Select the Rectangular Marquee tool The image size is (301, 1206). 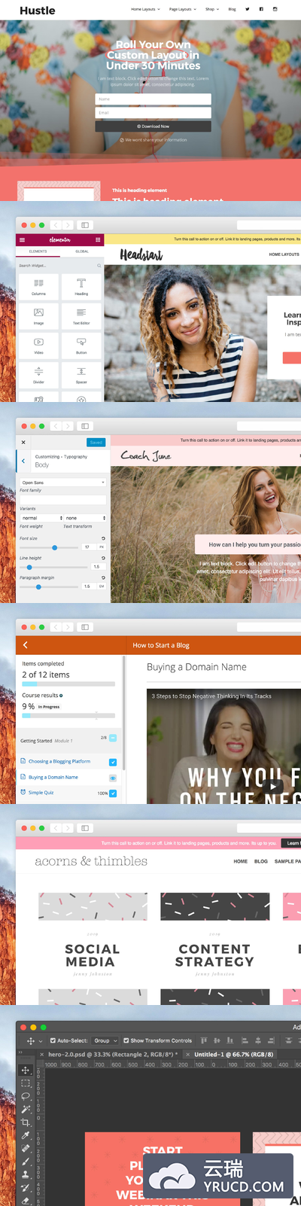coord(26,1083)
